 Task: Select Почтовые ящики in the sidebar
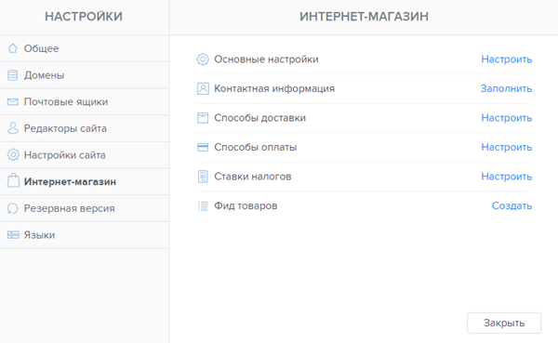[x=85, y=101]
